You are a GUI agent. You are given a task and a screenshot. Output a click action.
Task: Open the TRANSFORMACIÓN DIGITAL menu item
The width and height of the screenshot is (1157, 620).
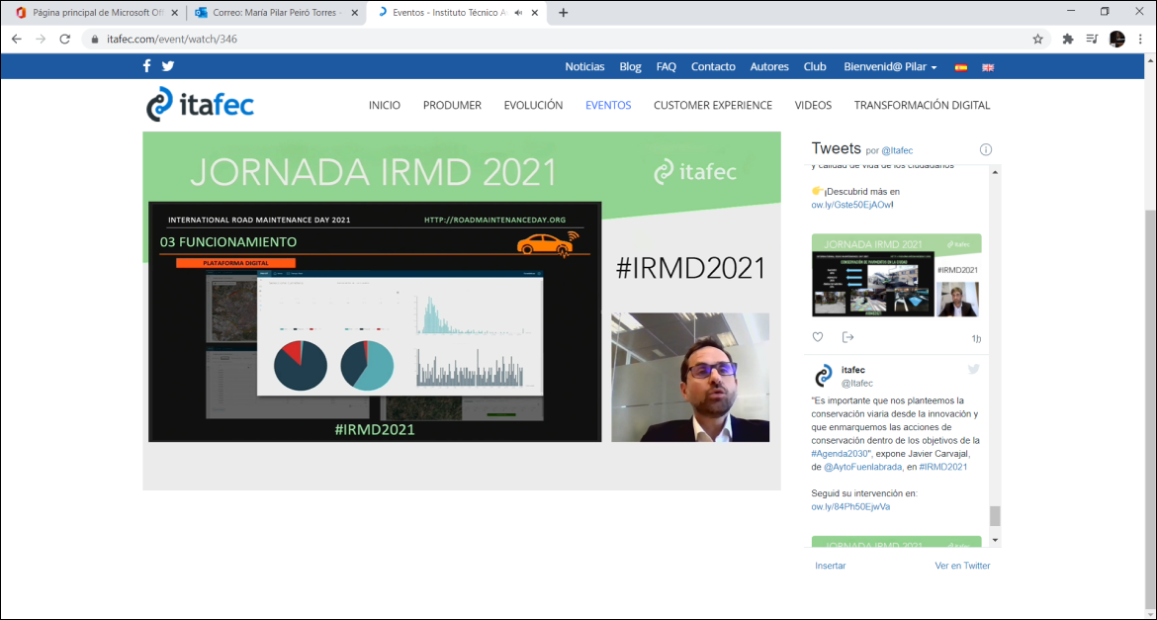(x=922, y=105)
